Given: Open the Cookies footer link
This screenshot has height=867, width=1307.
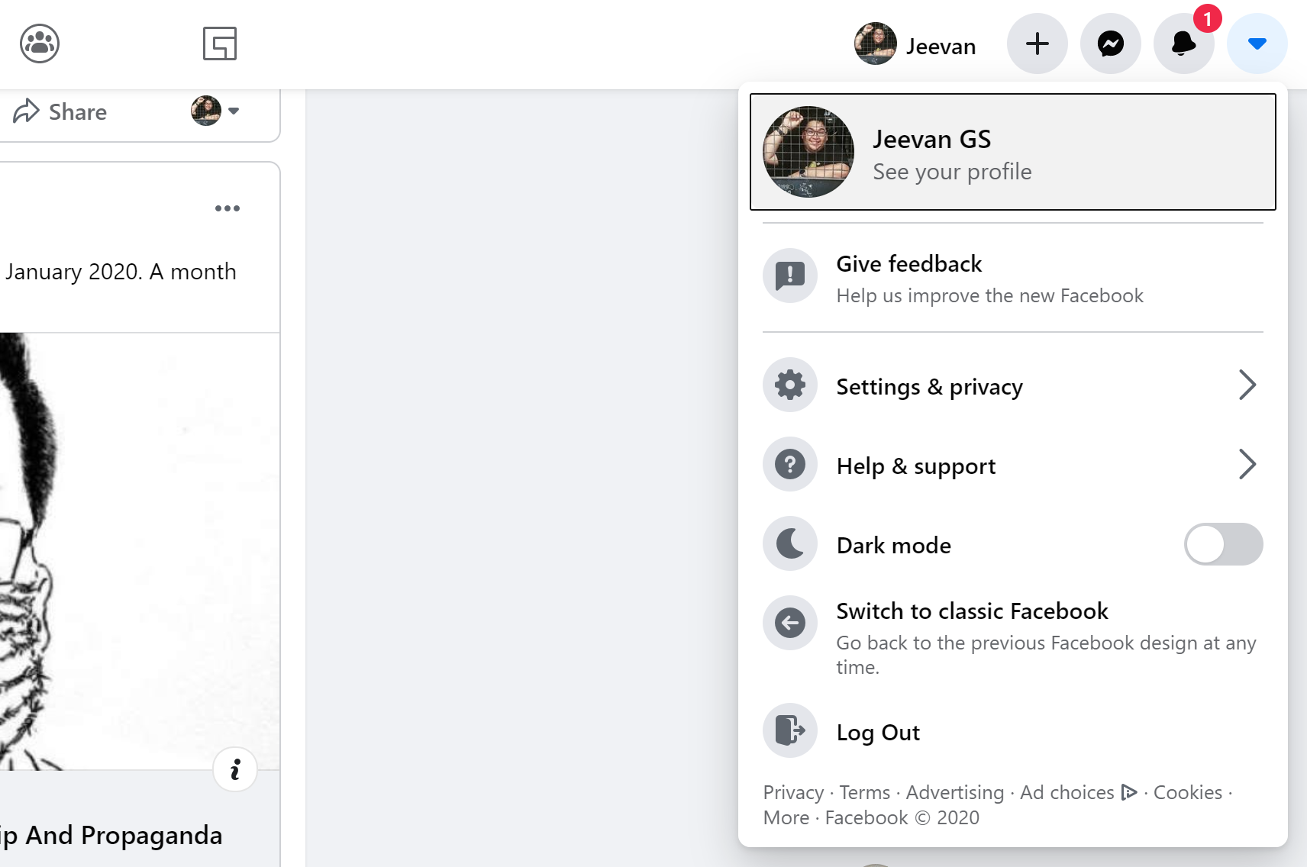Looking at the screenshot, I should pos(1187,793).
